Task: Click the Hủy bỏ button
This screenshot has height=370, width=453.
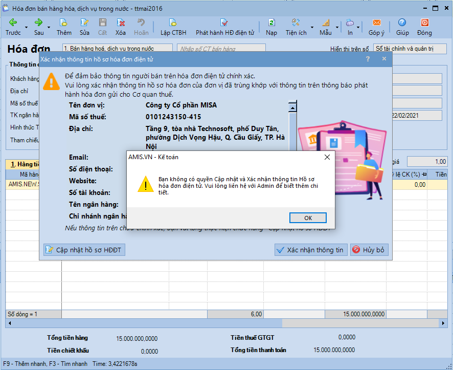Action: click(x=369, y=250)
